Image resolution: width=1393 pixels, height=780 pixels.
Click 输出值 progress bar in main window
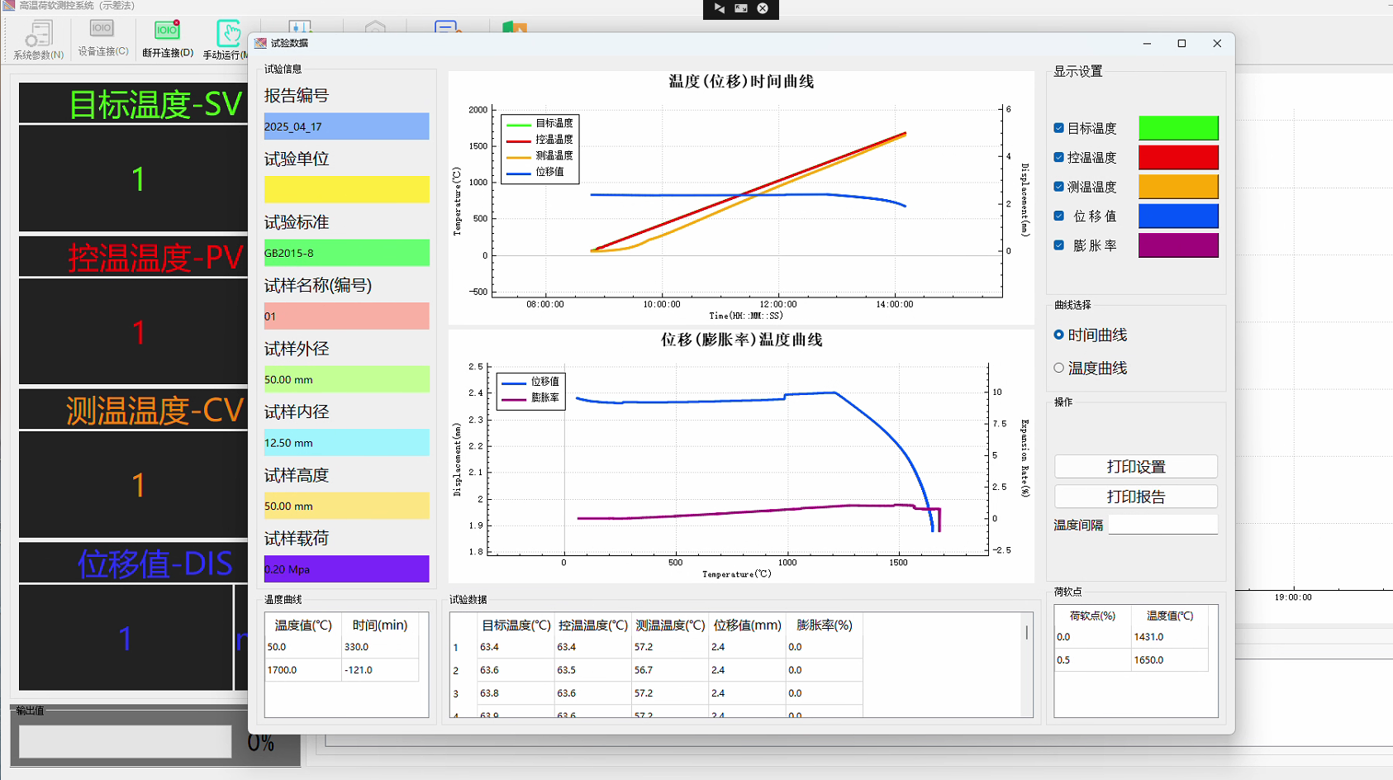pyautogui.click(x=126, y=741)
